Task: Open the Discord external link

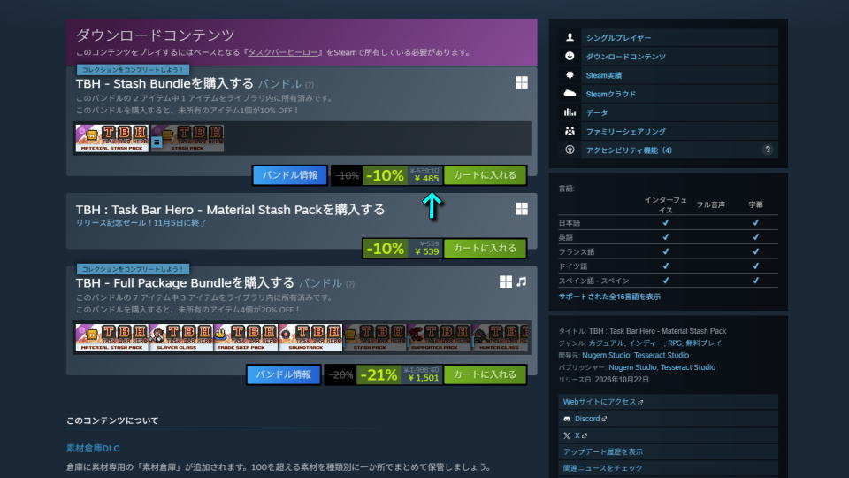Action: [590, 419]
